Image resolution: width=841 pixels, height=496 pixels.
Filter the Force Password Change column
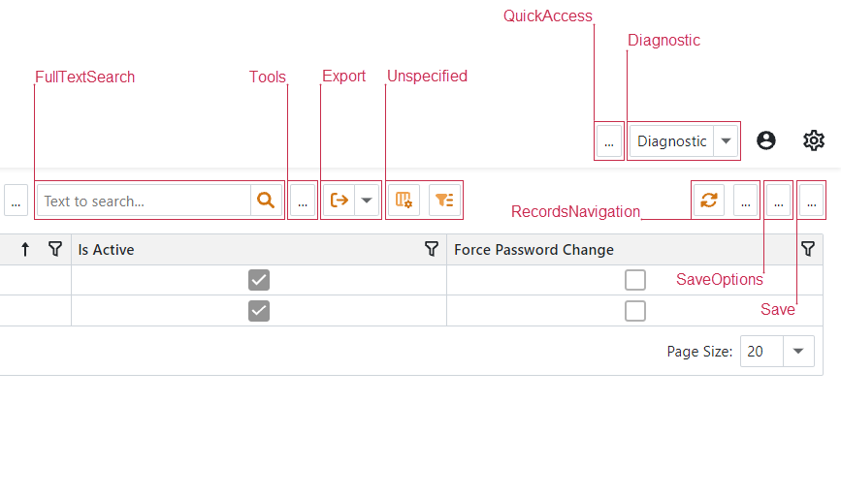coord(808,250)
